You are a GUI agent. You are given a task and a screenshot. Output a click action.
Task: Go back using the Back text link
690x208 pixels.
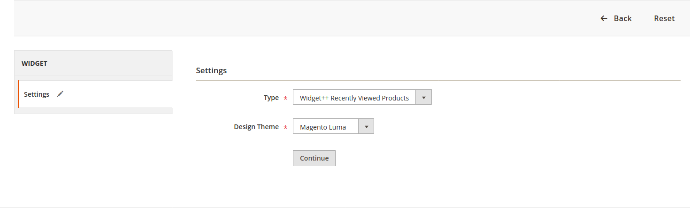(622, 18)
